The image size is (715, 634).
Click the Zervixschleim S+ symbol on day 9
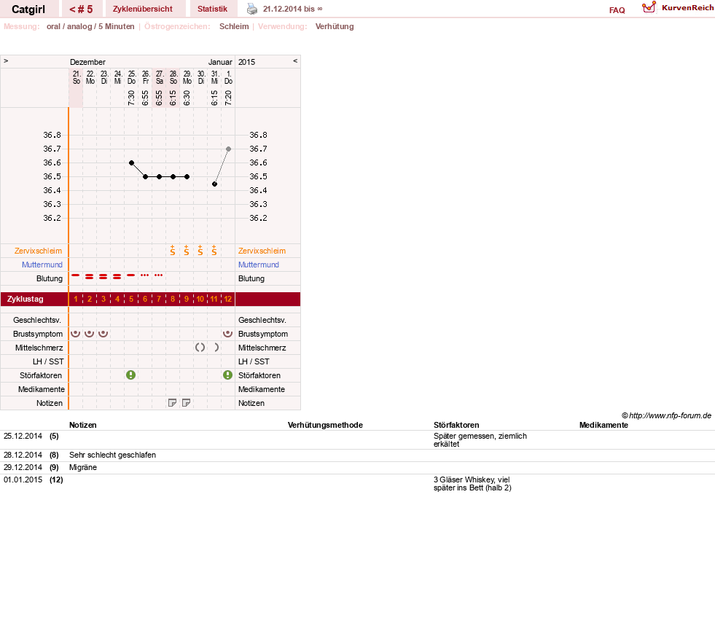186,250
